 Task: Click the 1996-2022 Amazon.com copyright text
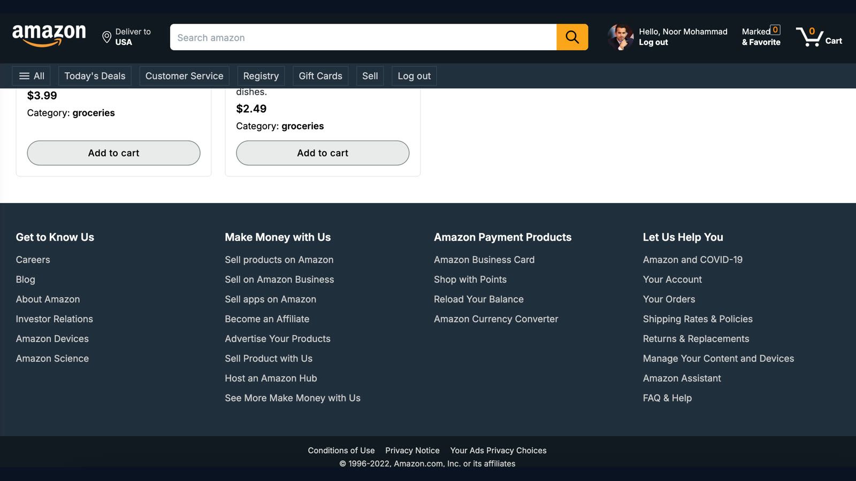(427, 464)
